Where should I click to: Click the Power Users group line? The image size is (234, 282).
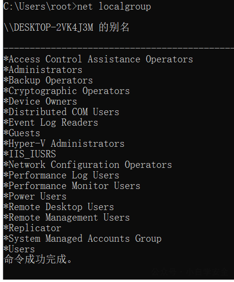click(x=35, y=197)
